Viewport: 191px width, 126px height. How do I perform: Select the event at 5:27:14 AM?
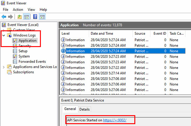123,73
